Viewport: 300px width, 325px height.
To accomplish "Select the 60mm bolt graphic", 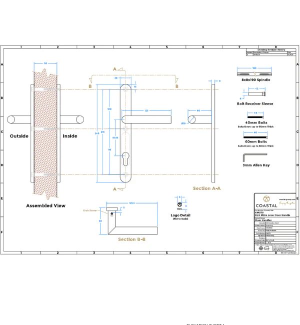I will pos(256,136).
